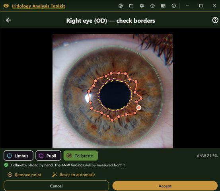The width and height of the screenshot is (220, 191).
Task: Click the globe language icon
Action: [121, 6]
